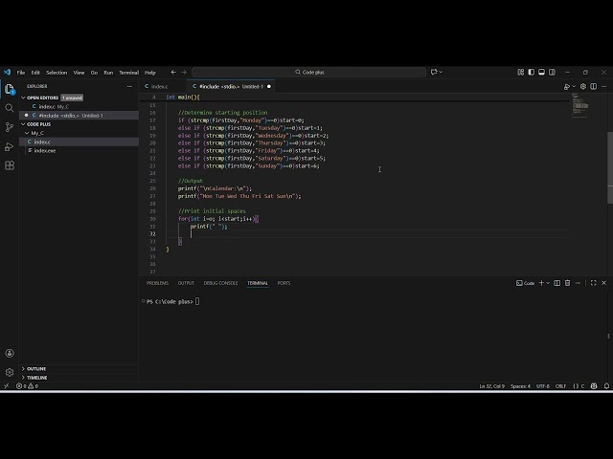Click Ln 32, Col 9 in status bar
613x459 pixels.
pos(491,386)
